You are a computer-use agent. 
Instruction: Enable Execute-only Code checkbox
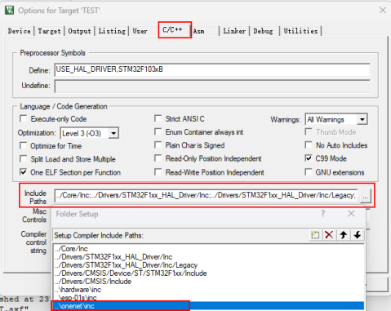click(x=24, y=118)
